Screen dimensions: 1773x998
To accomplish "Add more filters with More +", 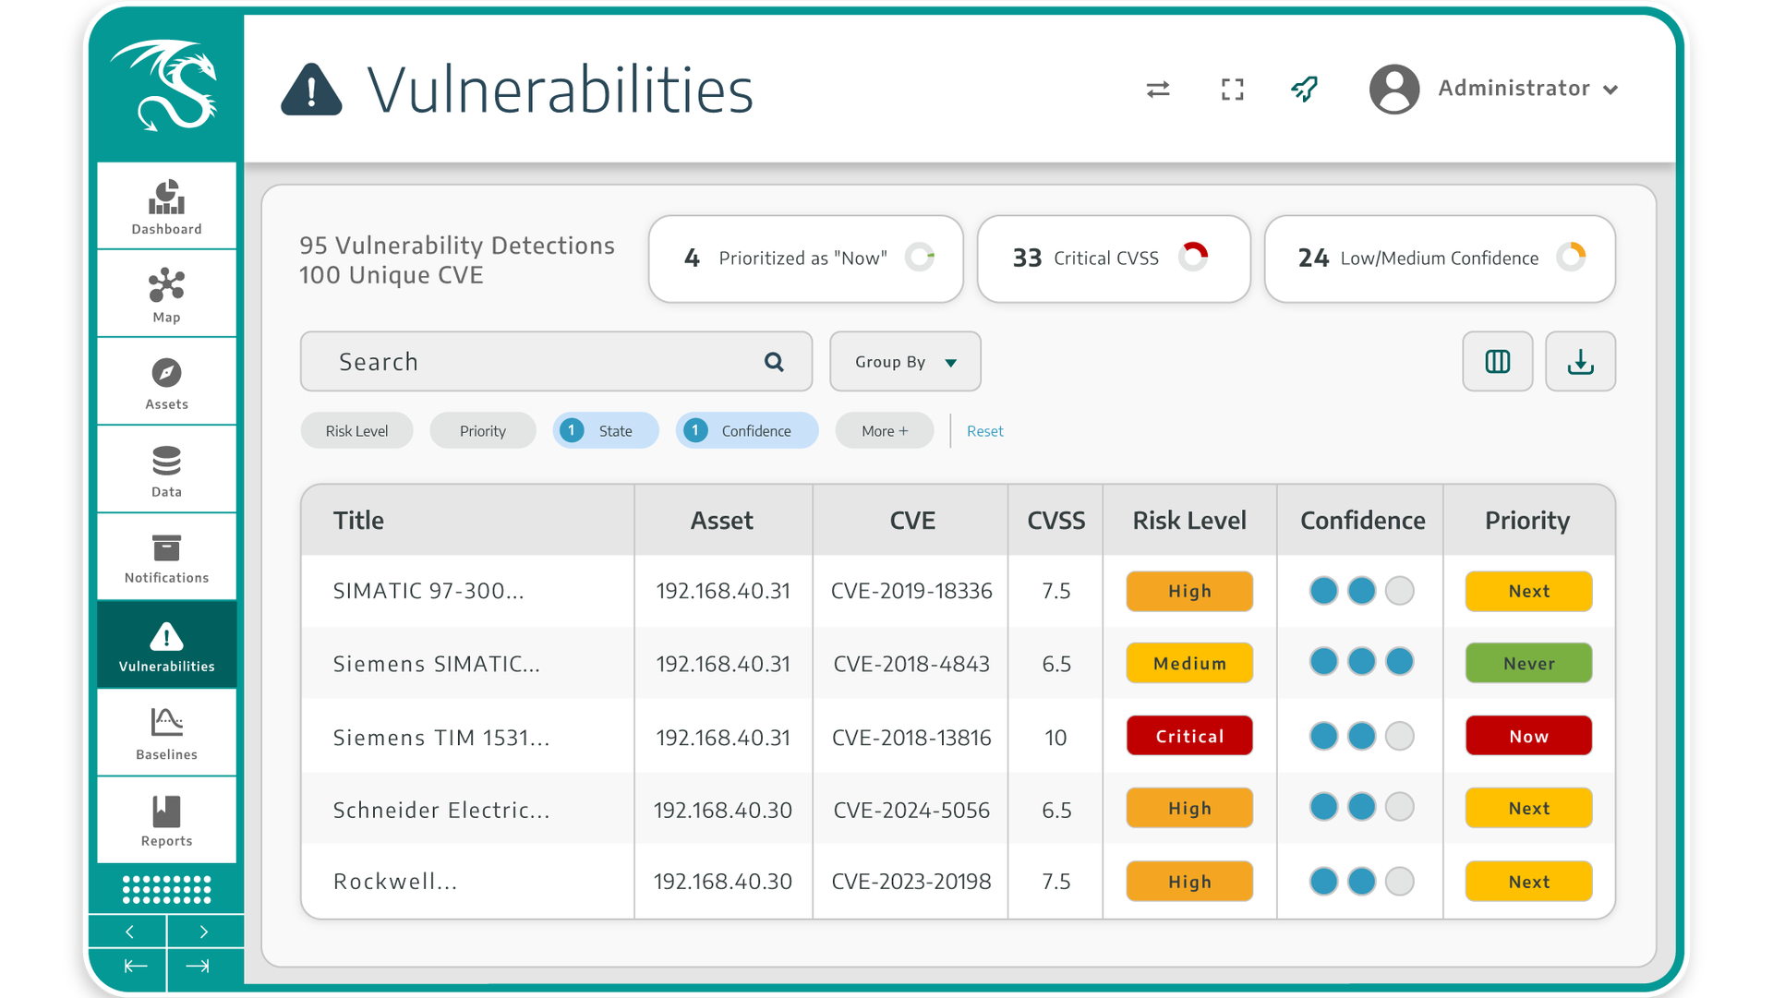I will click(x=885, y=430).
